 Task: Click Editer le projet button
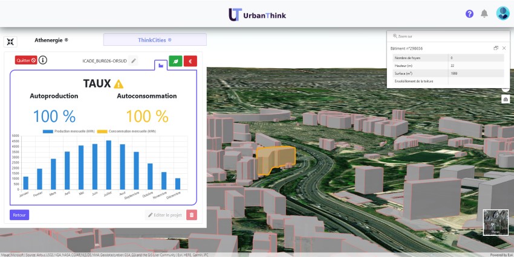pyautogui.click(x=164, y=215)
